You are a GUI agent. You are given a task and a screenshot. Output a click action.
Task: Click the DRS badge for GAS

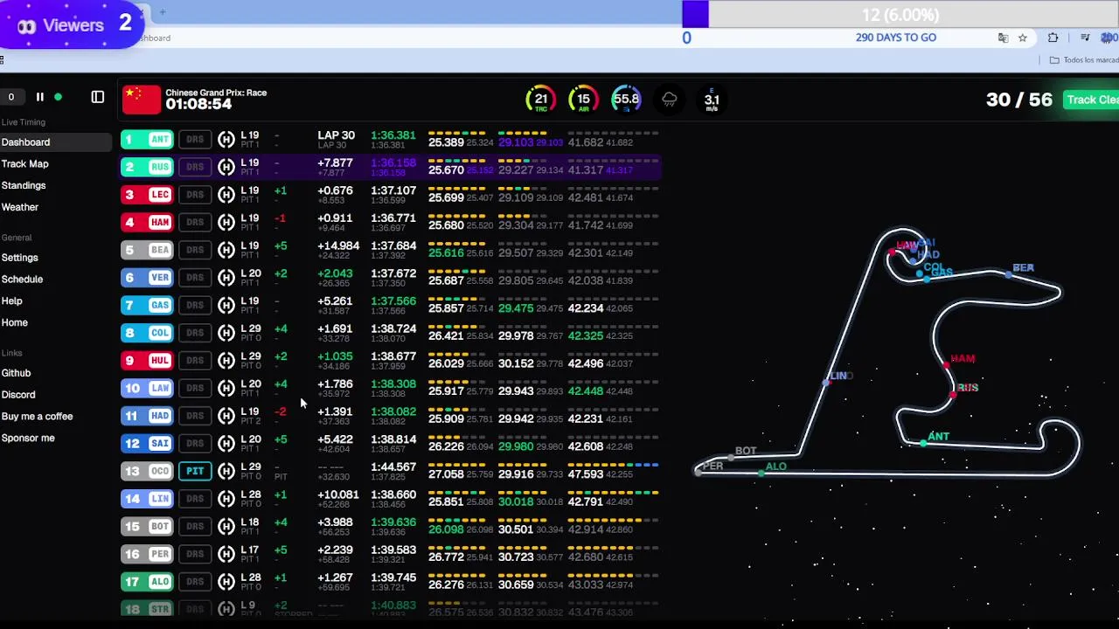coord(195,306)
